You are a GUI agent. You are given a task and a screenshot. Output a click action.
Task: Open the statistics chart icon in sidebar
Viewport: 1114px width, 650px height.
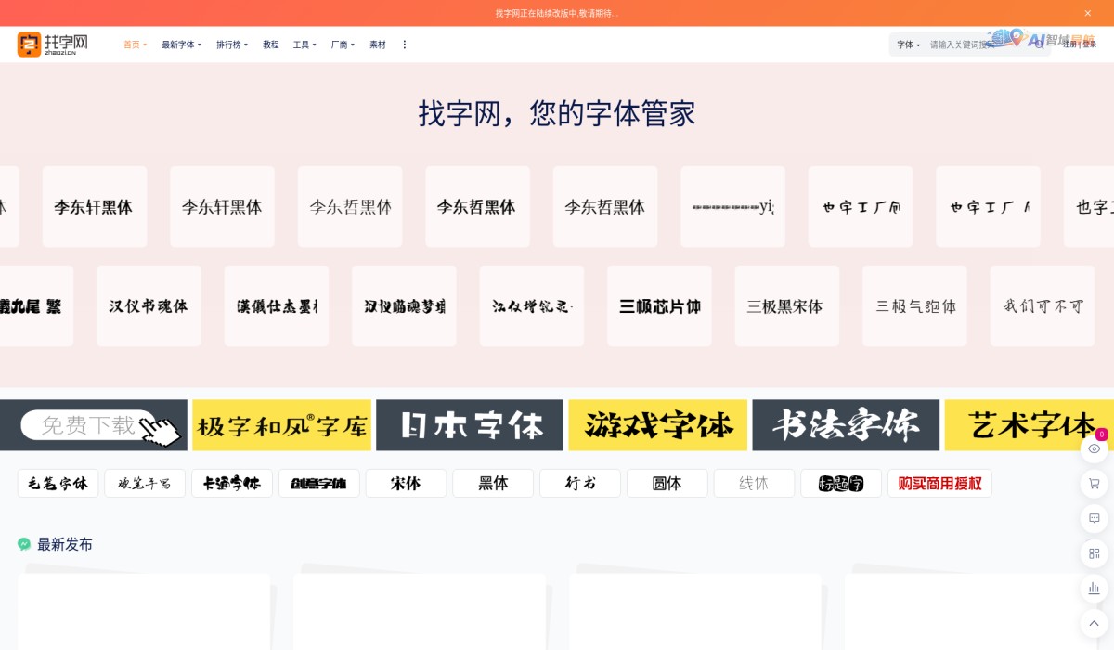pyautogui.click(x=1094, y=588)
